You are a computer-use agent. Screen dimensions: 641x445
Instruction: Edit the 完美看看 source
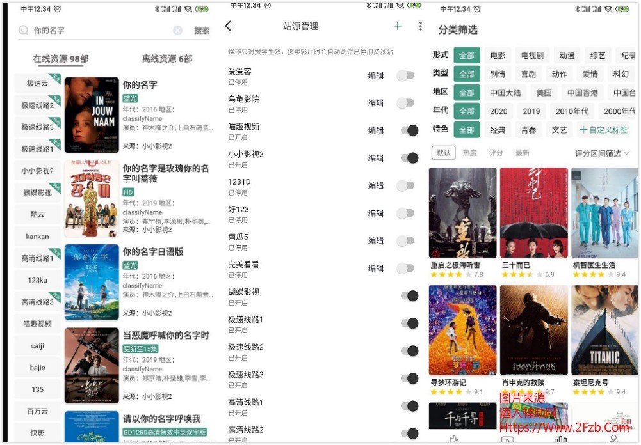coord(376,269)
